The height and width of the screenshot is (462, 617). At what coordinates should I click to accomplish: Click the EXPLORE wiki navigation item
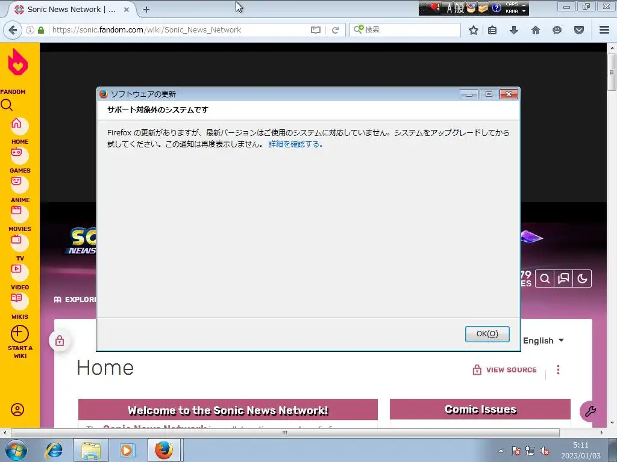pos(75,300)
